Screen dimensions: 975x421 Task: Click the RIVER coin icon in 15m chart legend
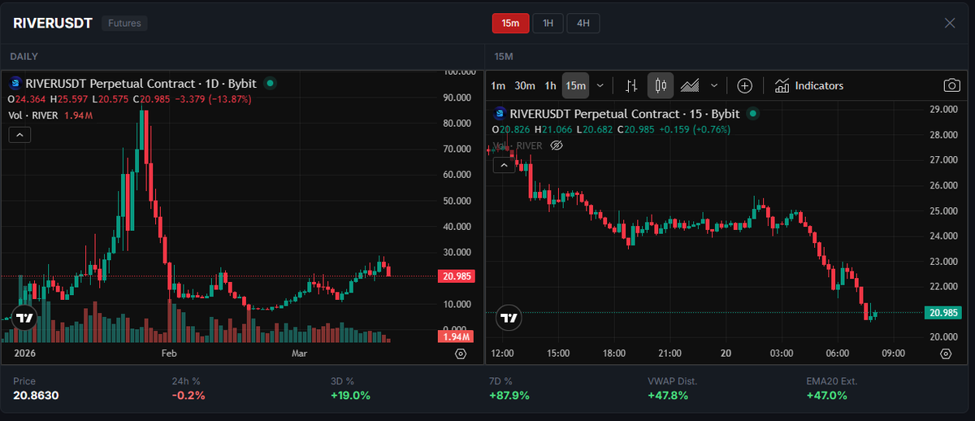pos(500,114)
